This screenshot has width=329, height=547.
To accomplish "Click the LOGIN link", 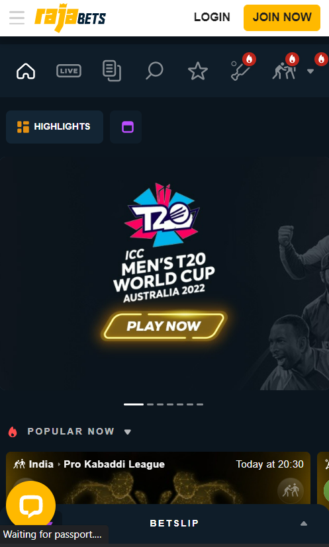I will (x=212, y=17).
